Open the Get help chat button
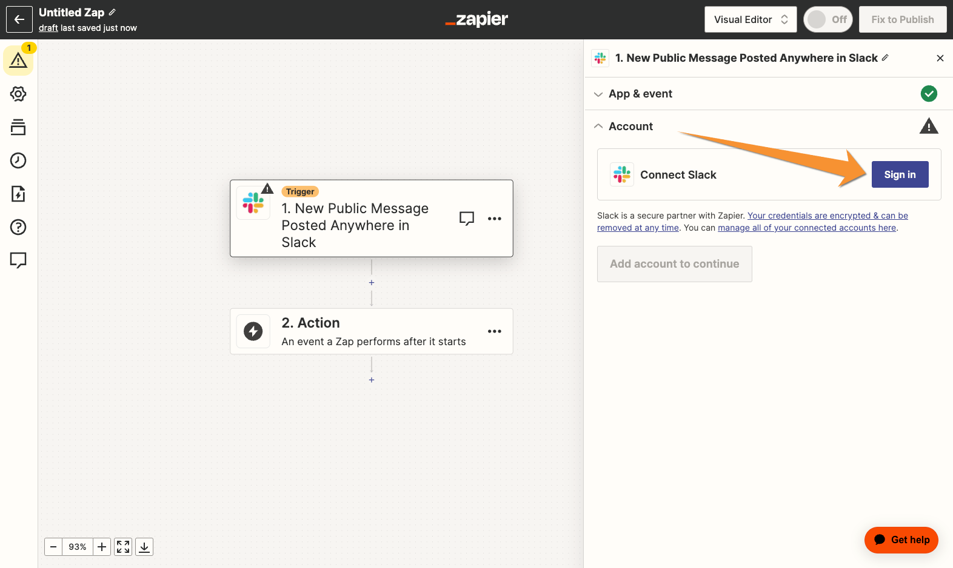Screen dimensions: 953x568 click(901, 540)
